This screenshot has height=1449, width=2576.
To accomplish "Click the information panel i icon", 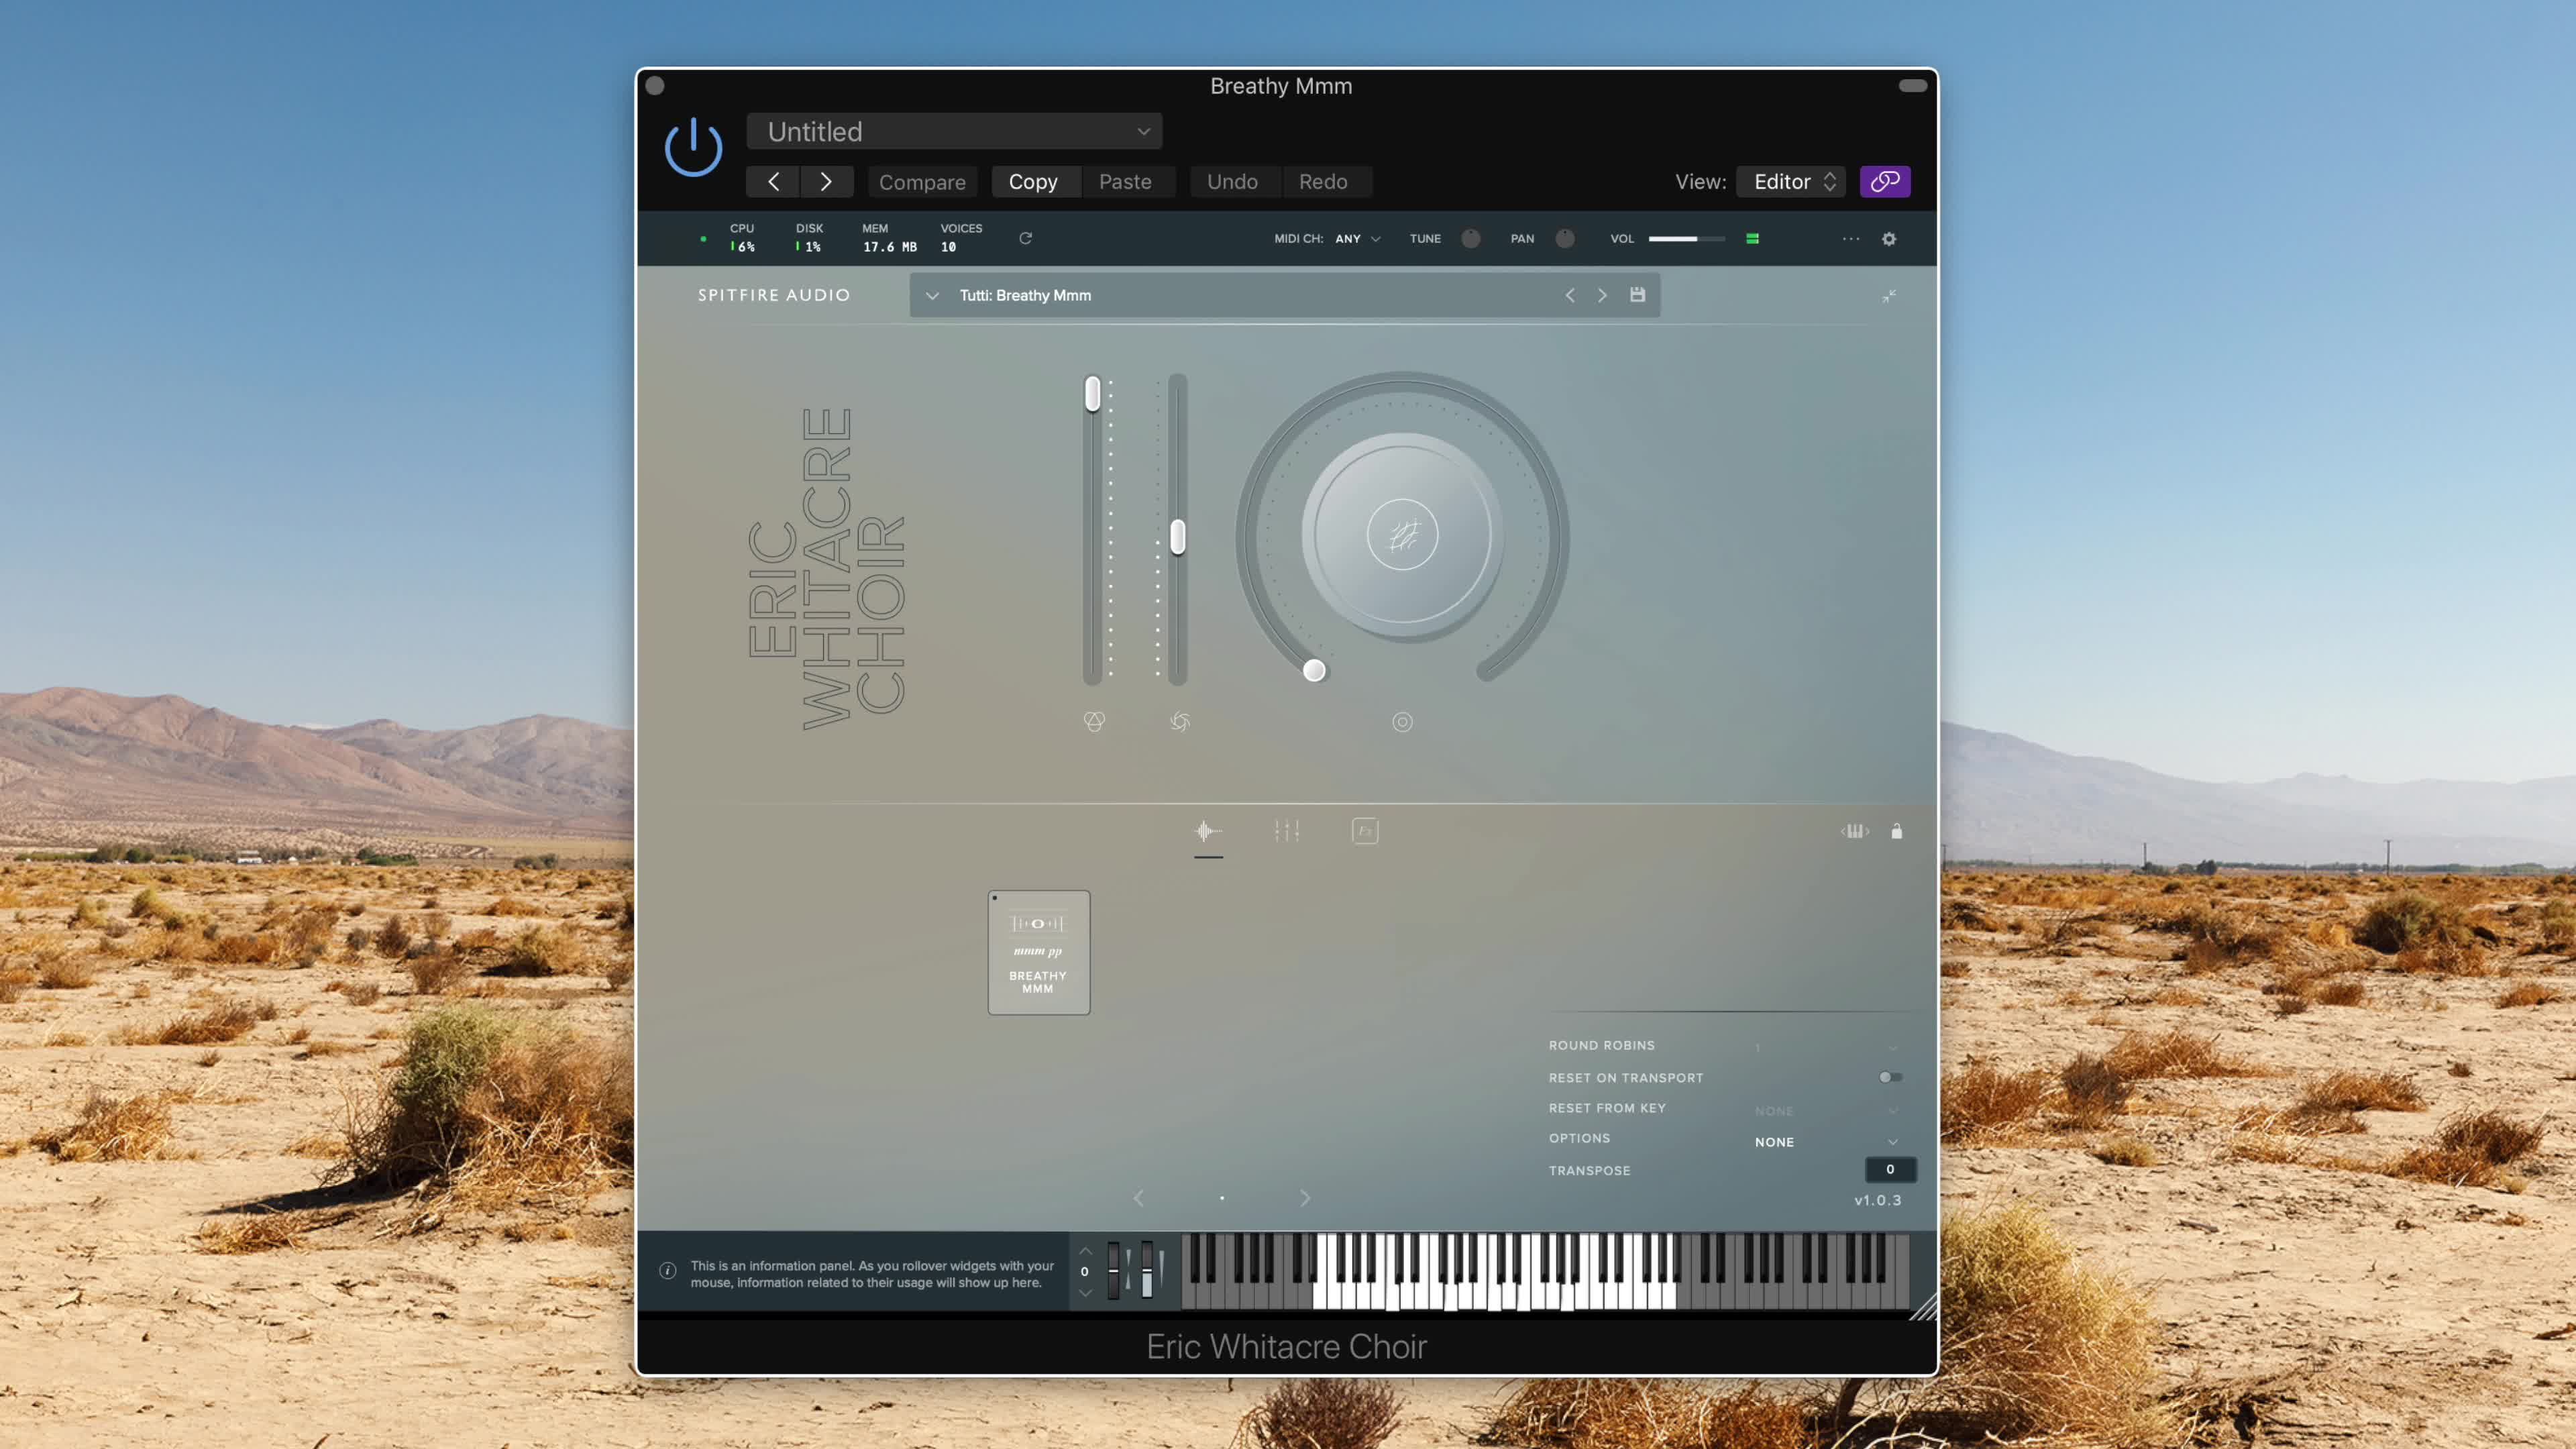I will pos(668,1271).
